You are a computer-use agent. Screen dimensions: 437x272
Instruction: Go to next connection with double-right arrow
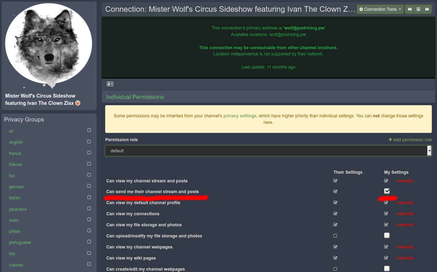point(427,9)
